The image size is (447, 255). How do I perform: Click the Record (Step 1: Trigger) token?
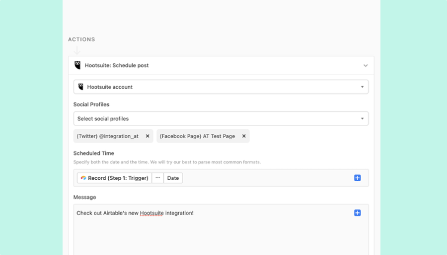pyautogui.click(x=114, y=178)
